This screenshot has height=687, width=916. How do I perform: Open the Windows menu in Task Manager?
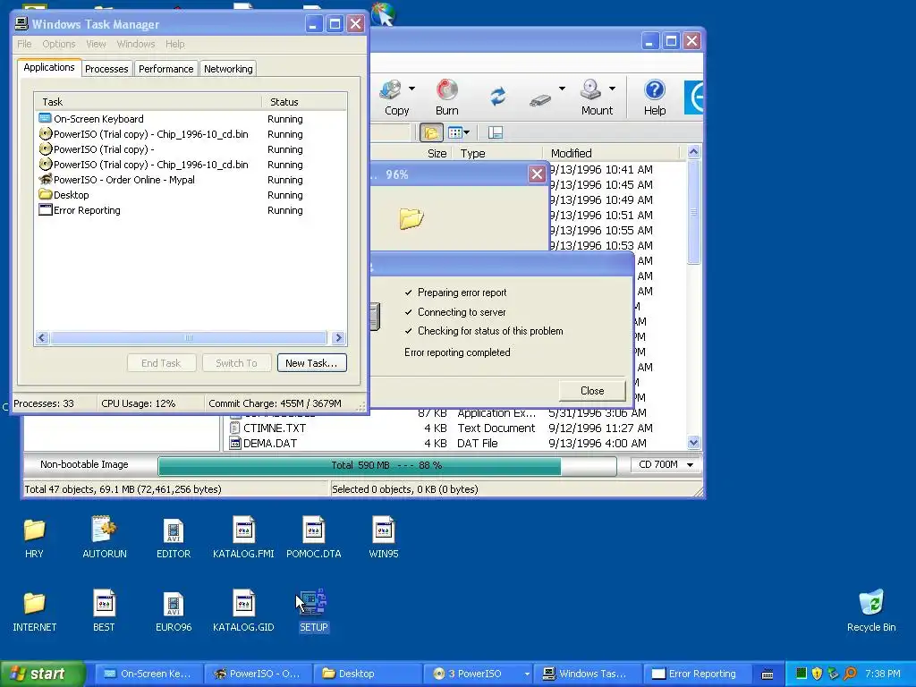coord(136,44)
